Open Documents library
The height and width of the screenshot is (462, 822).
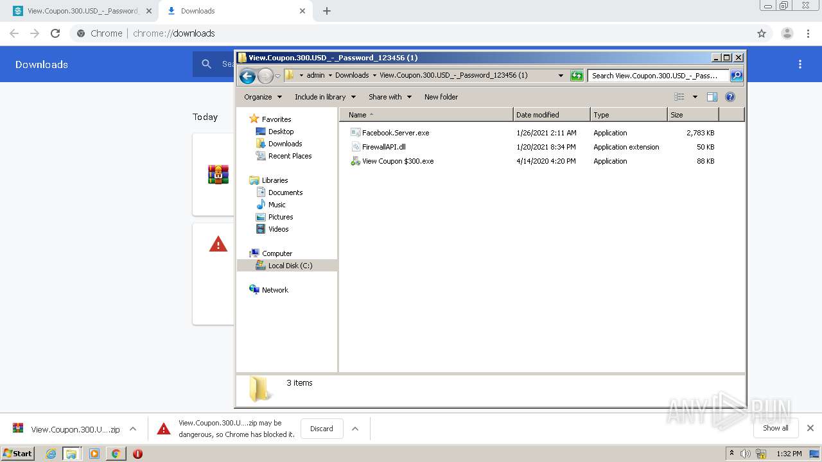click(x=285, y=193)
